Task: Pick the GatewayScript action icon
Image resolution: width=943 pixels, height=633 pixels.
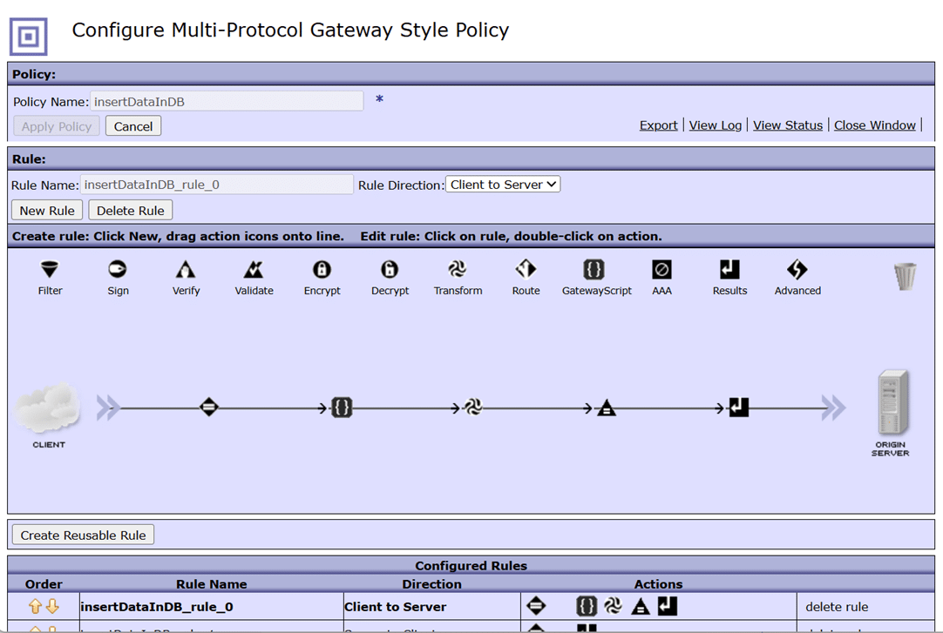Action: point(594,270)
